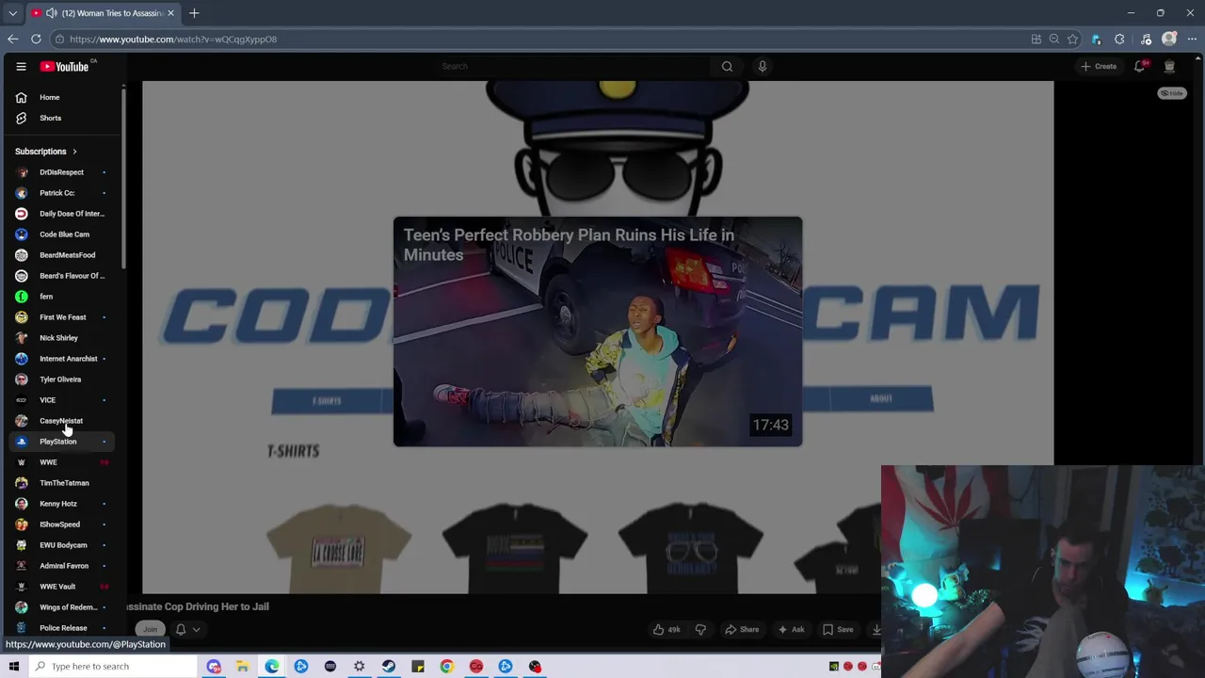Screen dimensions: 1205x678
Task: Click the zoom-out magnifier in address bar
Action: tap(1054, 39)
